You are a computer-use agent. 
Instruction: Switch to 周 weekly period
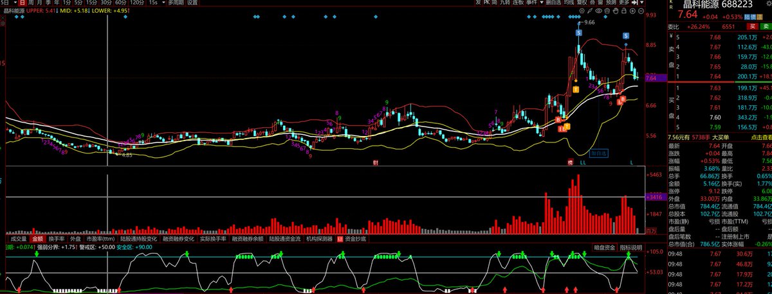coord(32,3)
